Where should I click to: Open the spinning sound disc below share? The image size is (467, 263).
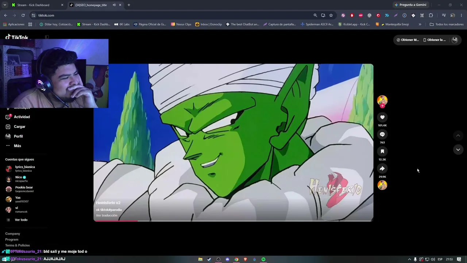pos(382,185)
